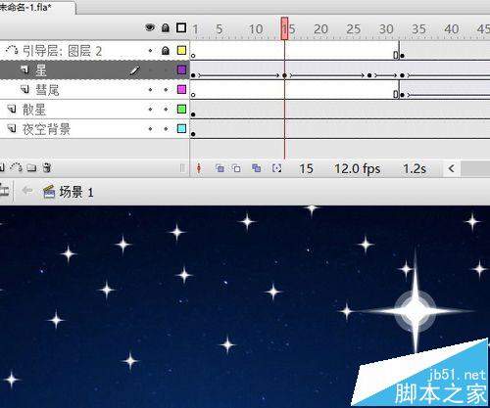Click cyan outline swatch of 夜空背景 layer
The image size is (490, 408).
click(x=181, y=128)
